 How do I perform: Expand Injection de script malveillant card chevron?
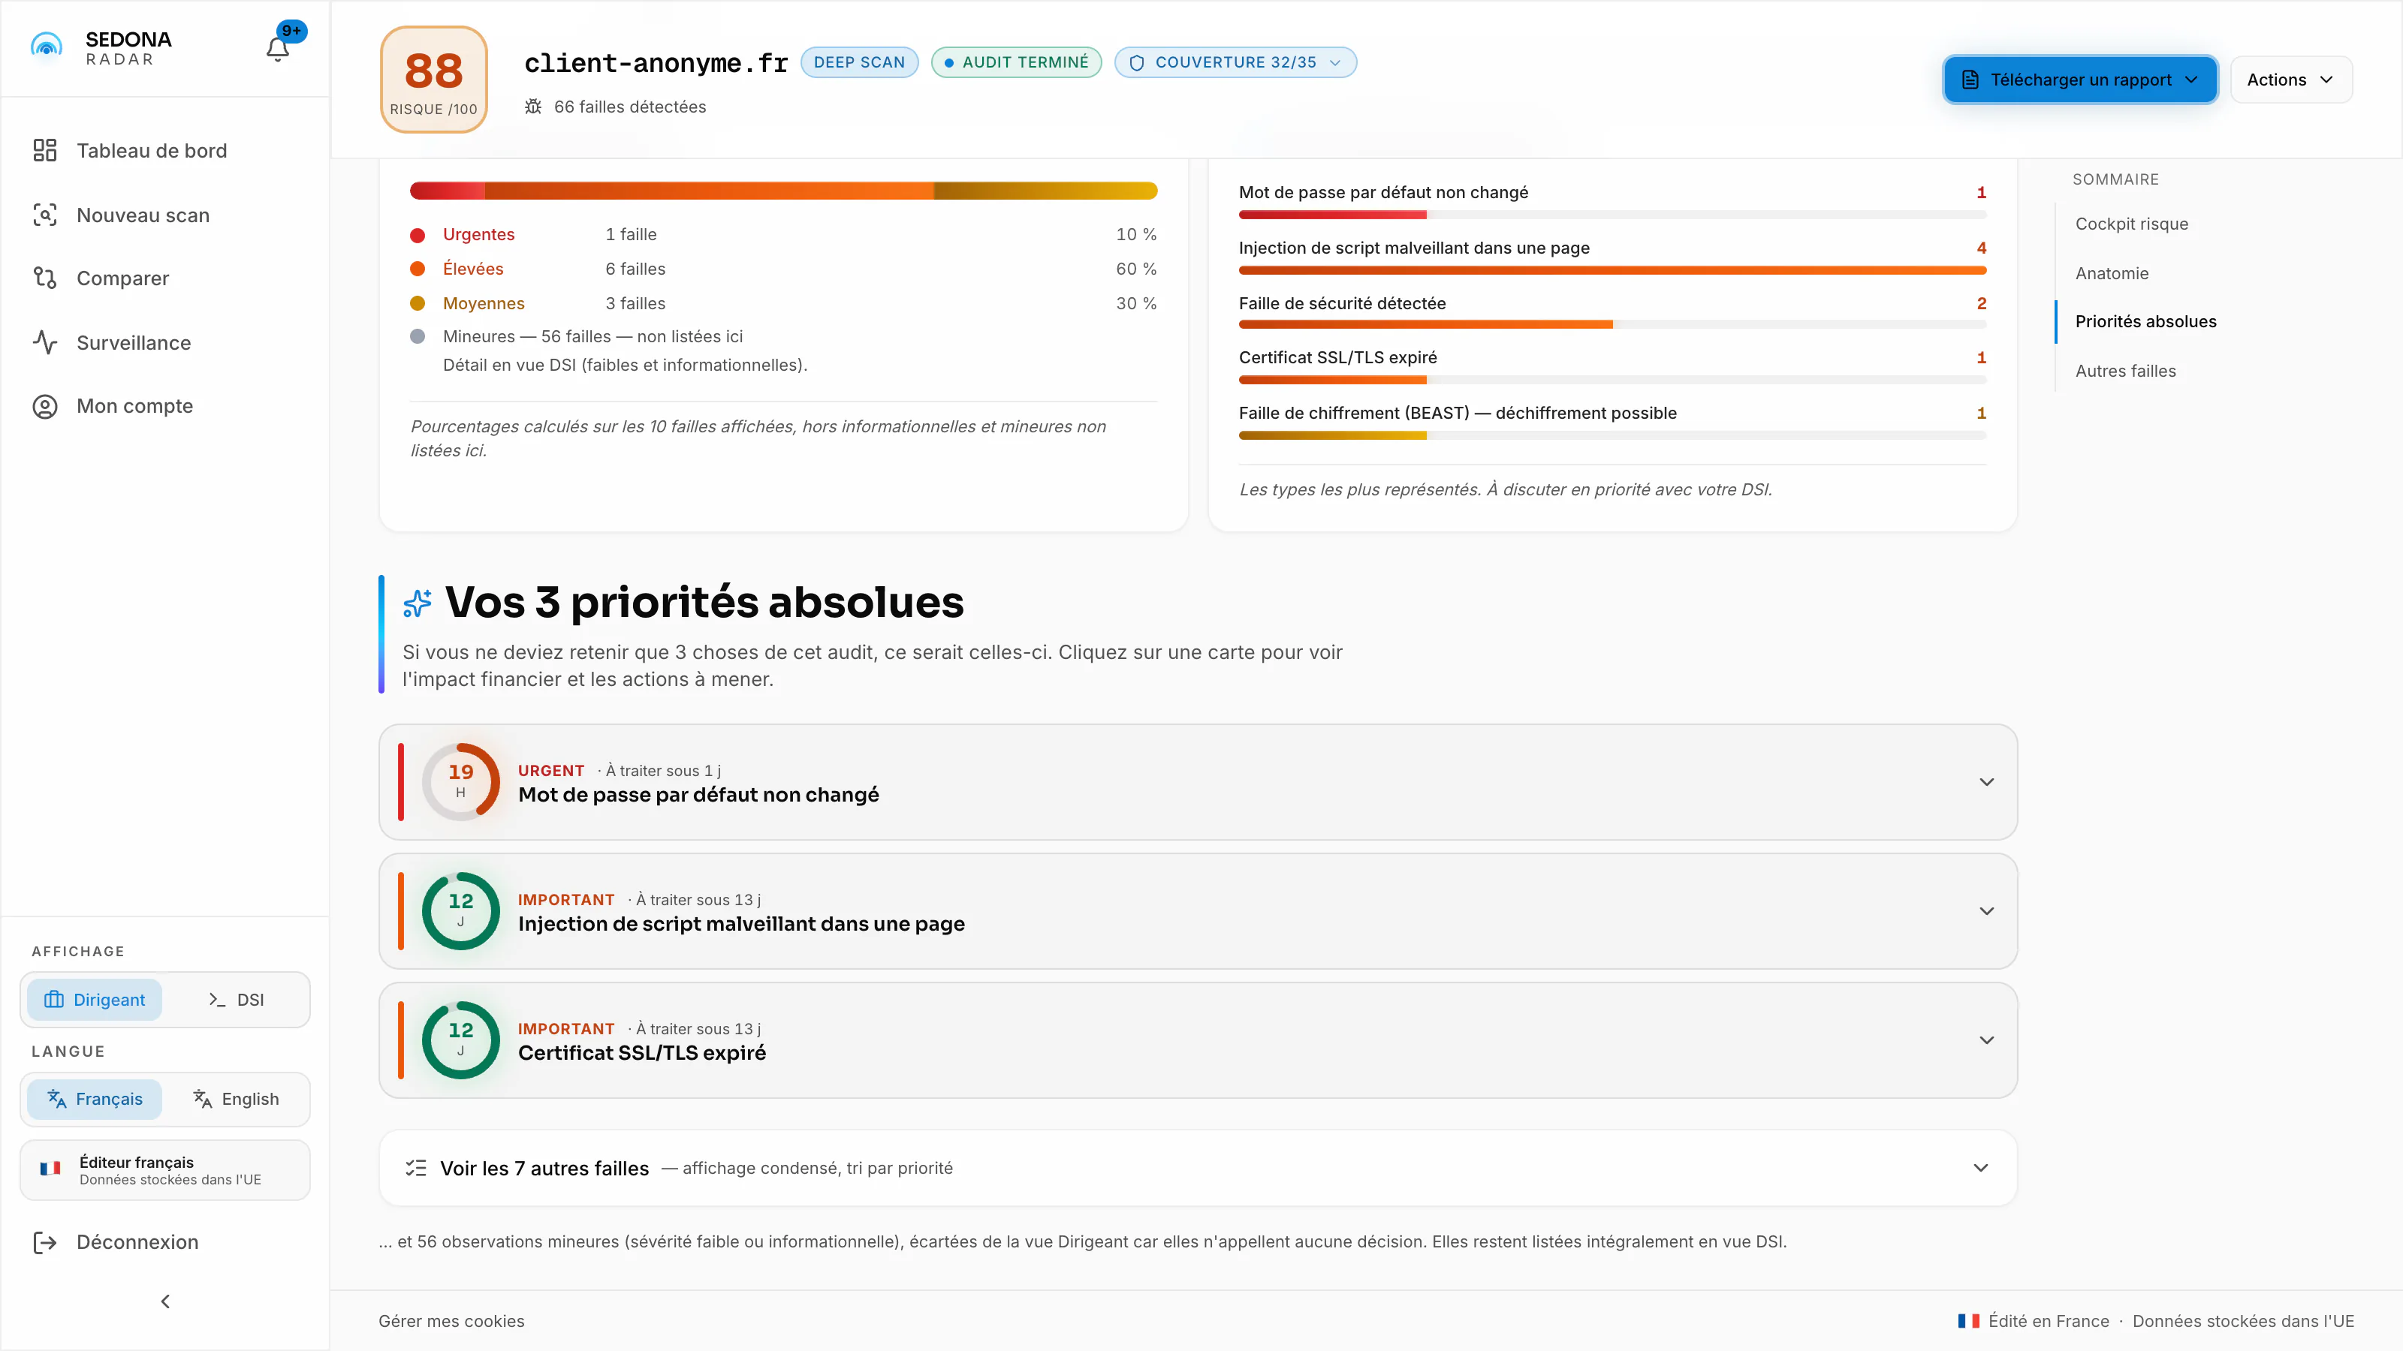click(1986, 911)
